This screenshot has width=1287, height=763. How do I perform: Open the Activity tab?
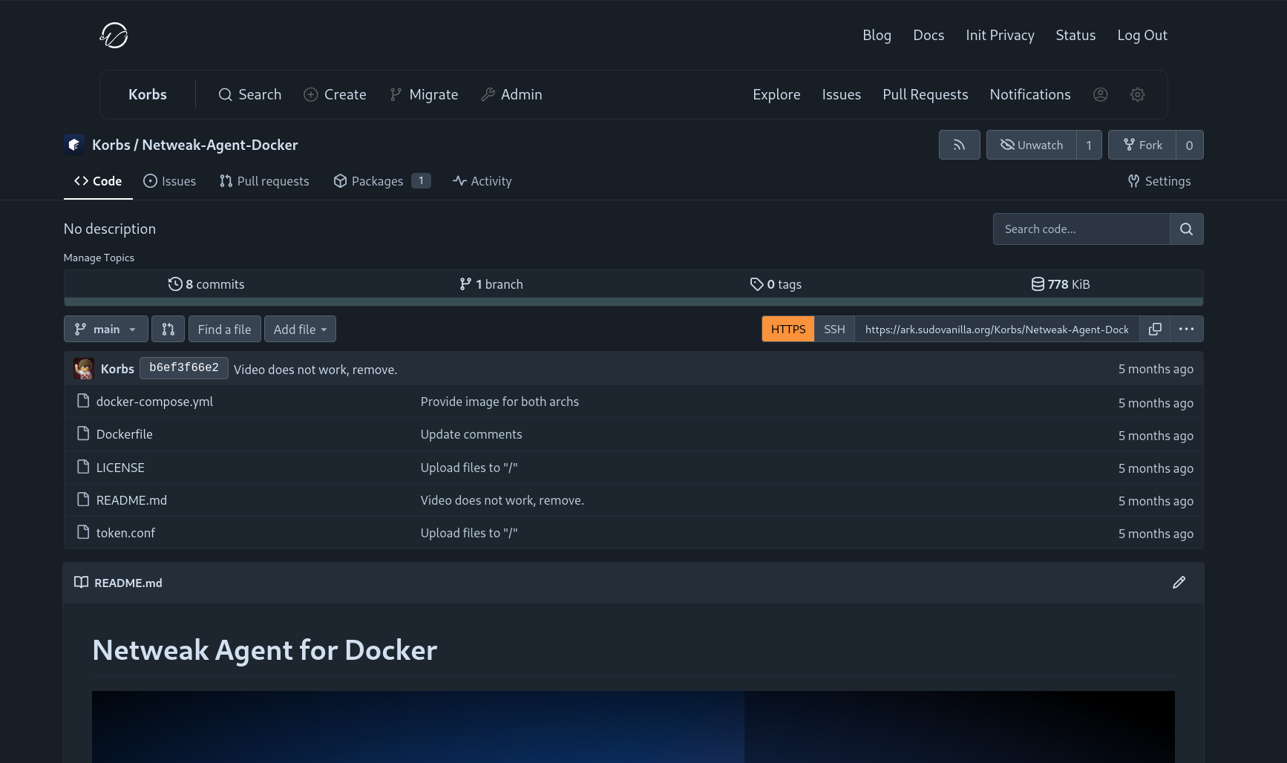(x=482, y=181)
